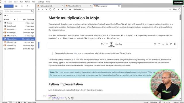This screenshot has height=103, width=184.
Task: Move the formula cell up
Action: pyautogui.click(x=159, y=44)
